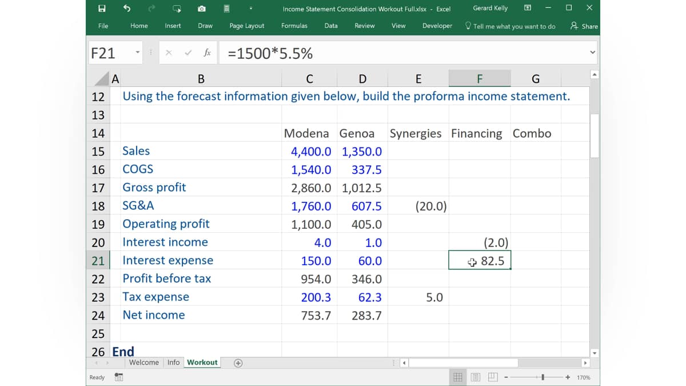Open the Formulas ribbon tab

point(294,26)
